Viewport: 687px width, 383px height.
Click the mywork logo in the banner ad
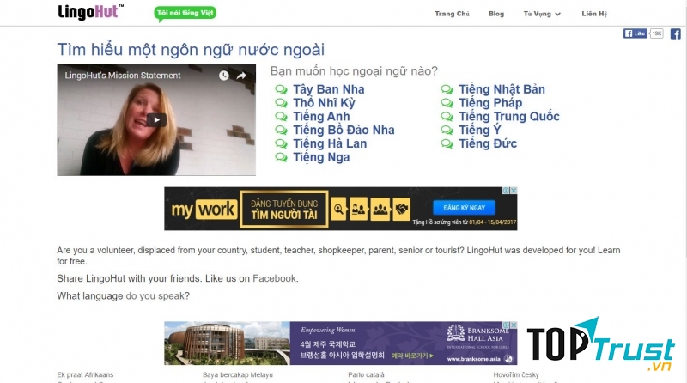(x=204, y=210)
